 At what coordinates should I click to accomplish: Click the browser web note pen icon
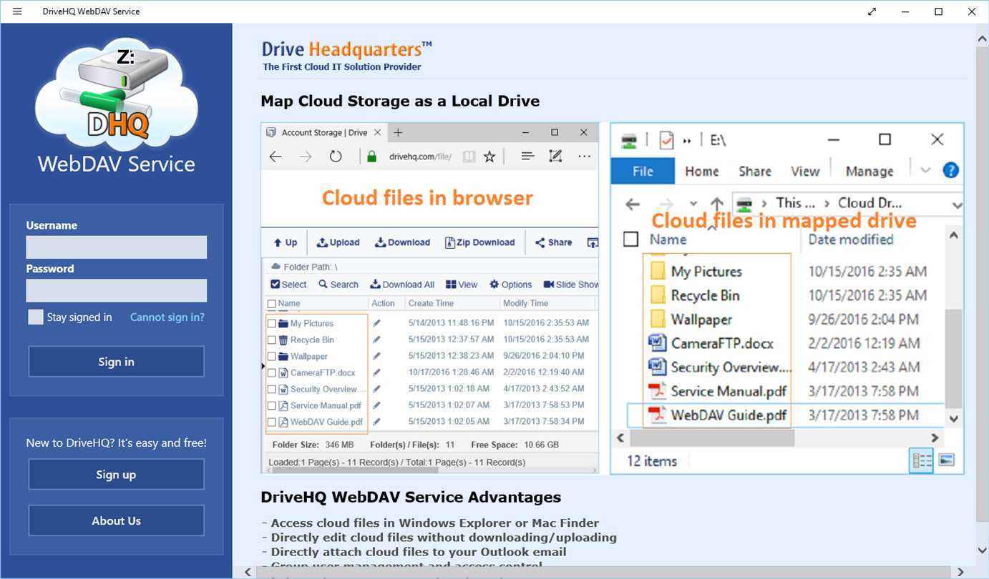coord(555,157)
